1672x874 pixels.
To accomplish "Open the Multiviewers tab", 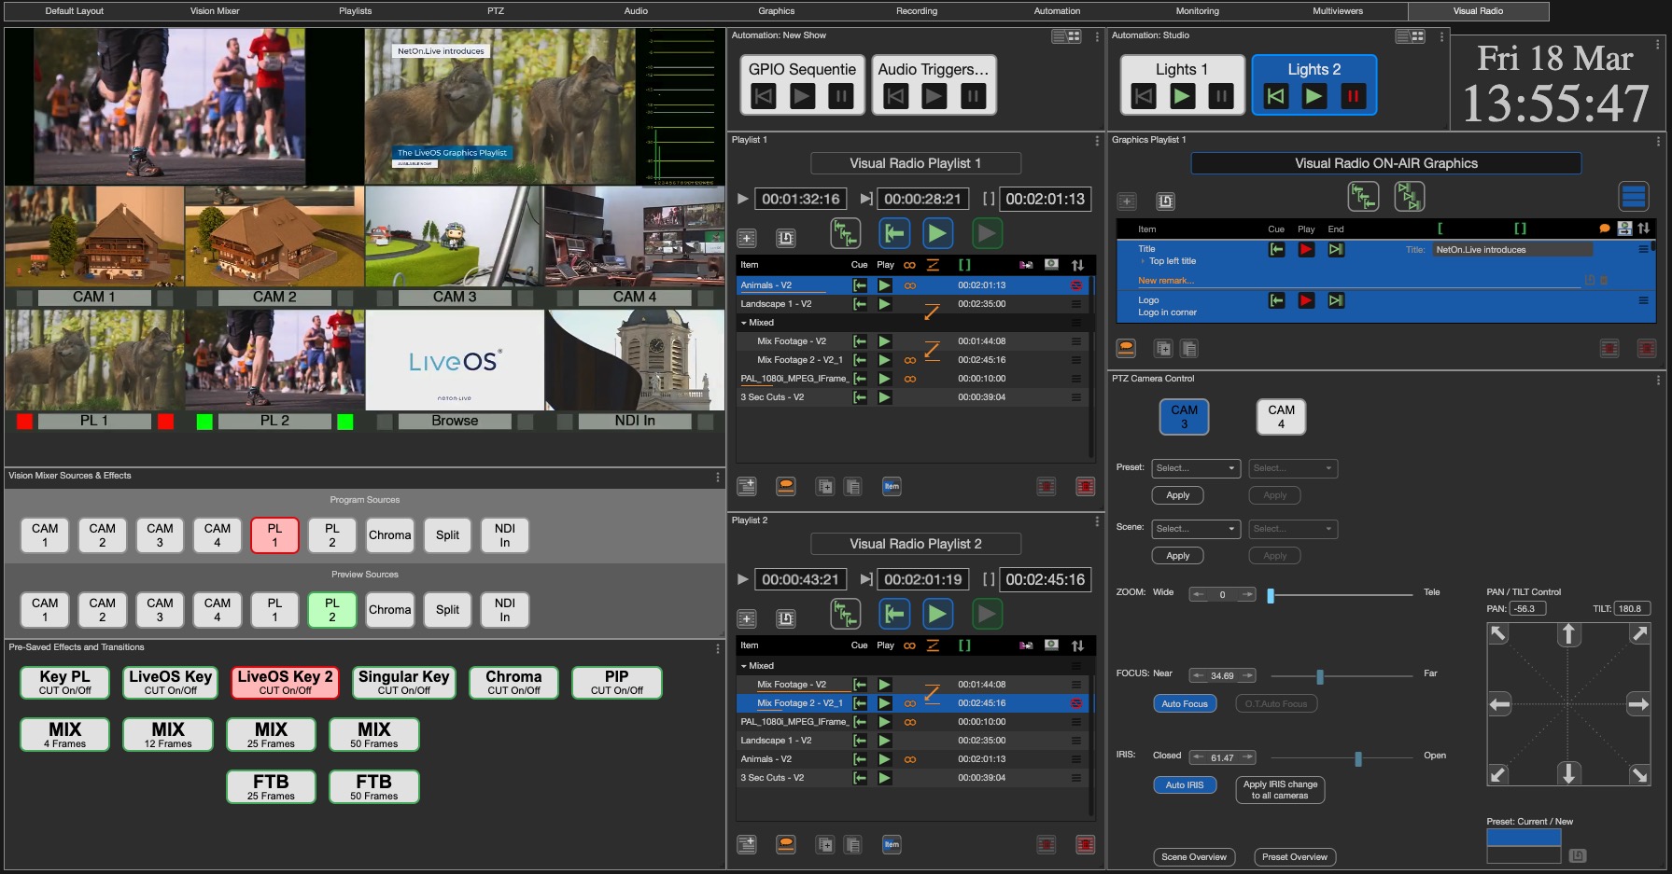I will click(1337, 11).
